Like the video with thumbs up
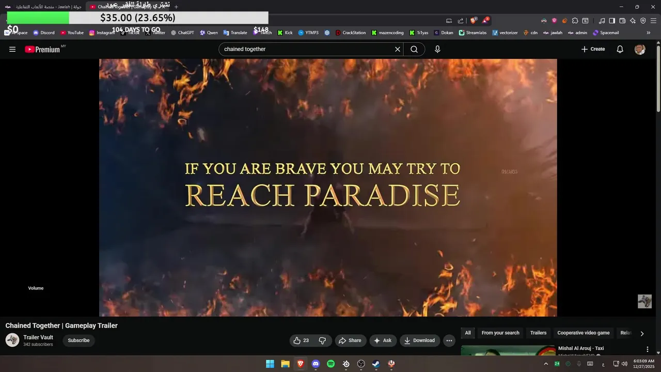Image resolution: width=661 pixels, height=372 pixels. pos(301,340)
